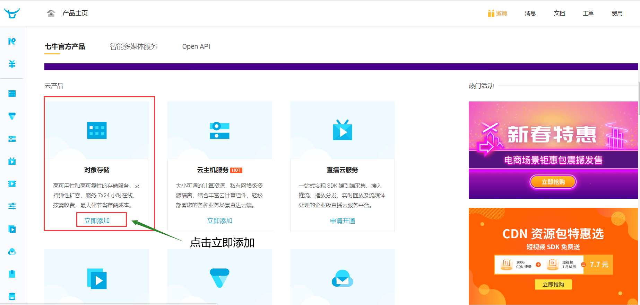Click the home icon beside 产品主页
The width and height of the screenshot is (640, 305).
click(x=51, y=13)
